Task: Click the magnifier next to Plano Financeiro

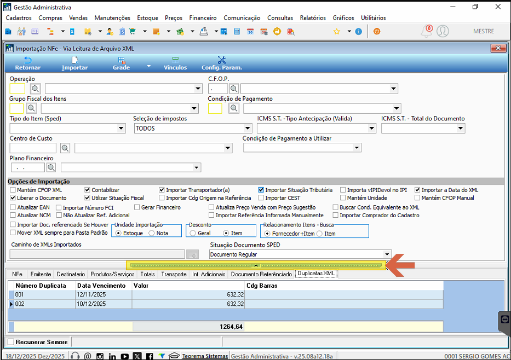Action: (51, 167)
